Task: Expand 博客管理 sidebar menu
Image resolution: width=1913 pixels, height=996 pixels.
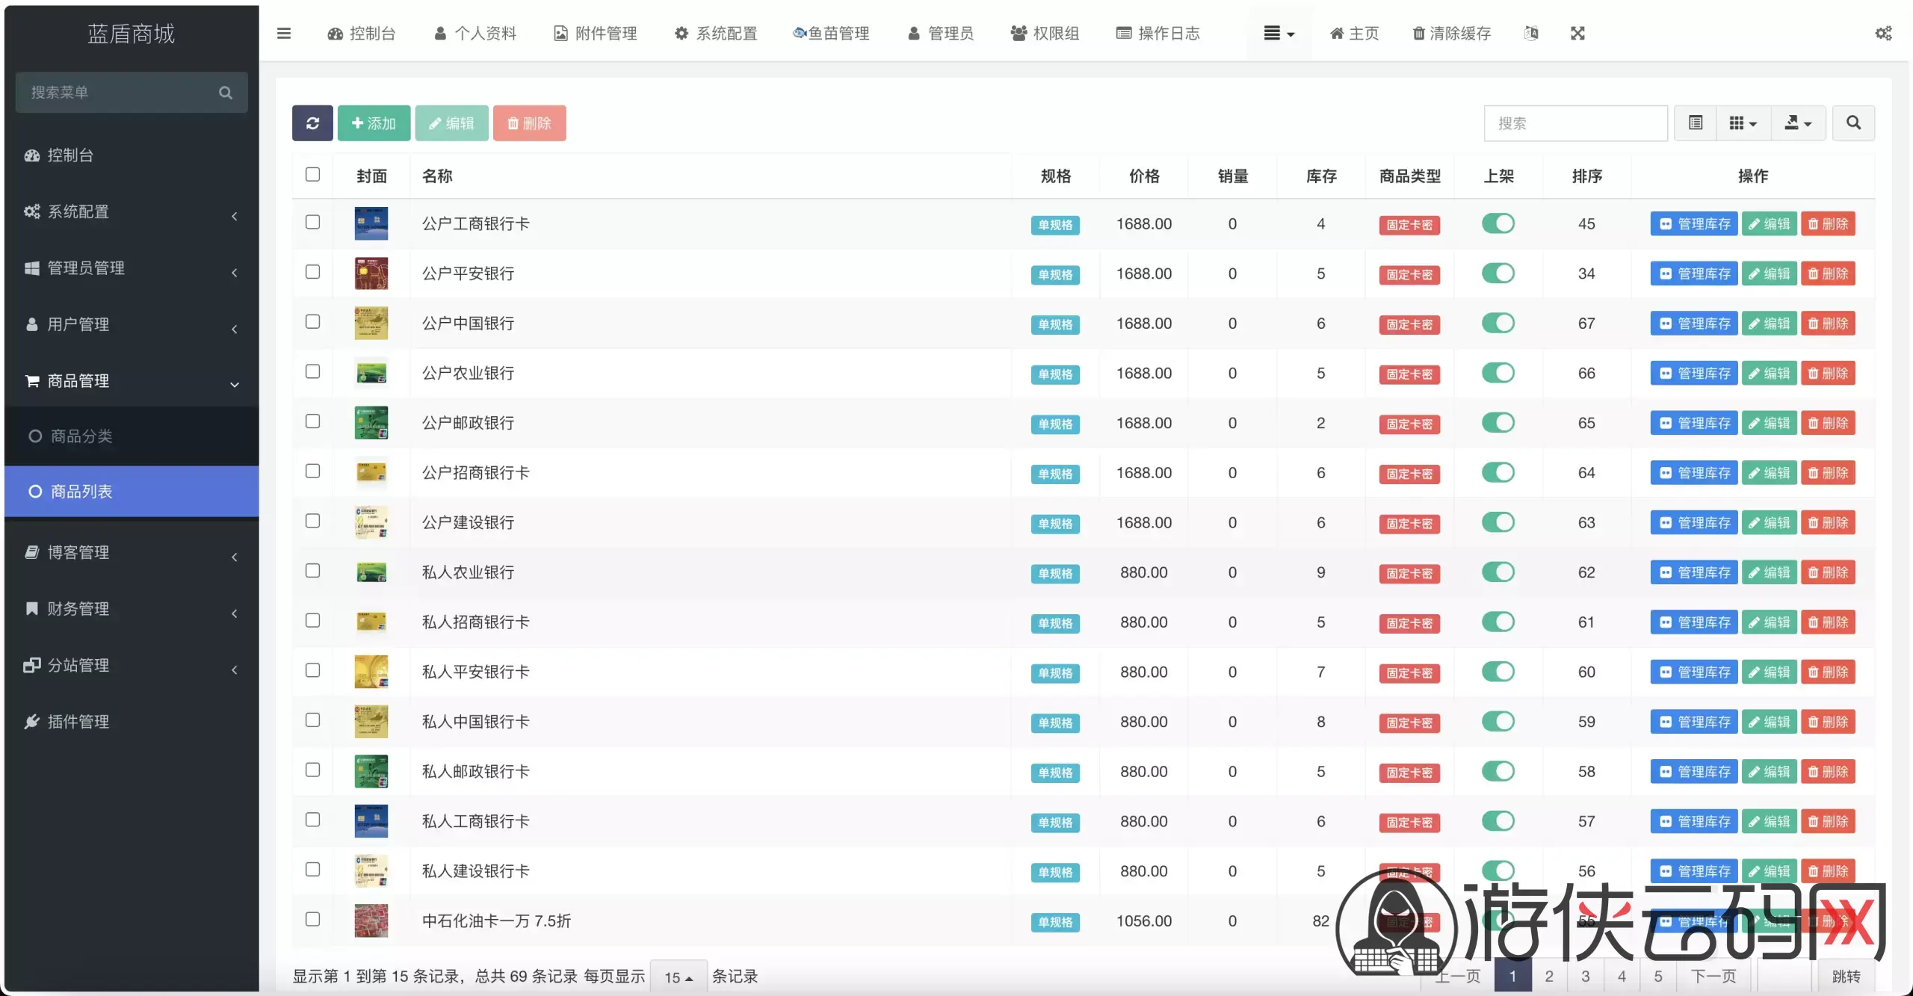Action: 132,553
